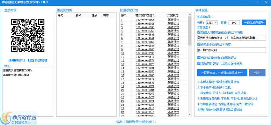This screenshot has height=125, width=271.
Task: Select number 139-****-5631 in row 5
Action: coord(145,34)
